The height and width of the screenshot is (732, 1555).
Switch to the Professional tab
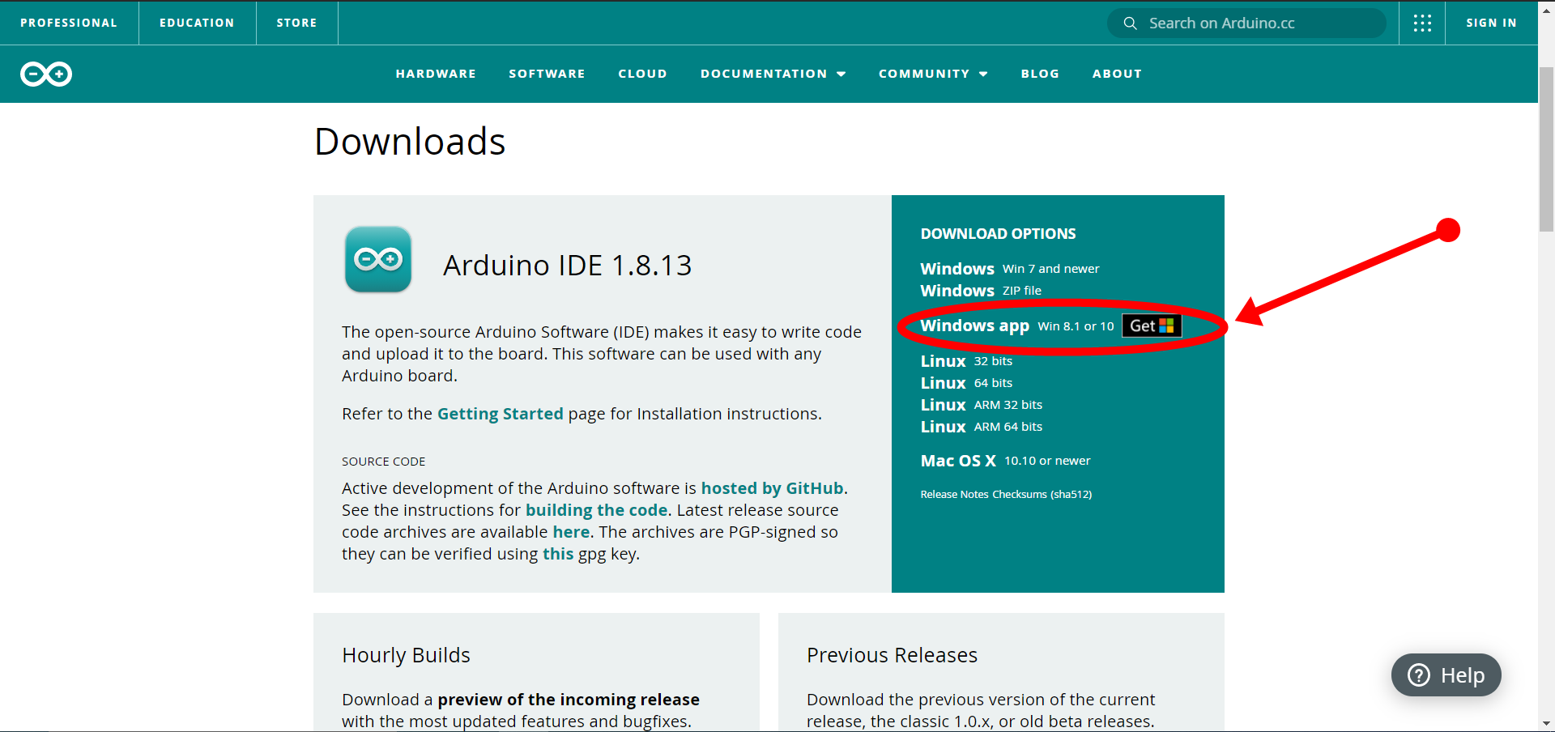[69, 23]
